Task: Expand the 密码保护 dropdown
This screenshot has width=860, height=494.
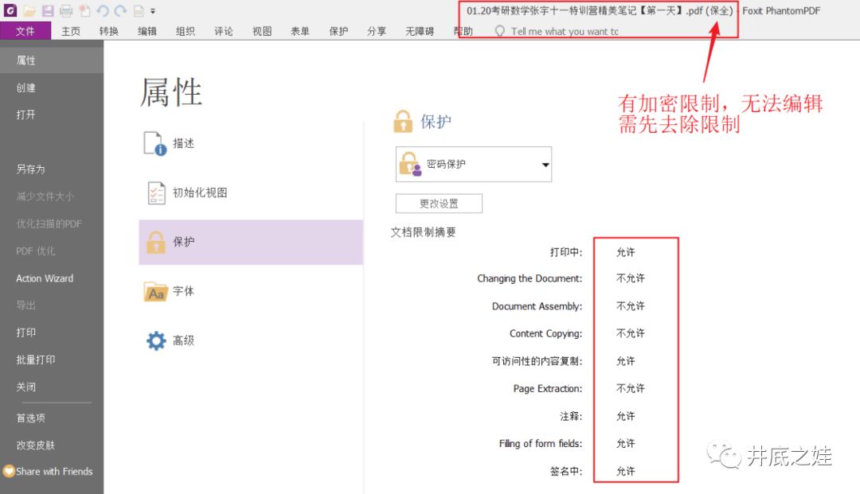Action: [545, 165]
